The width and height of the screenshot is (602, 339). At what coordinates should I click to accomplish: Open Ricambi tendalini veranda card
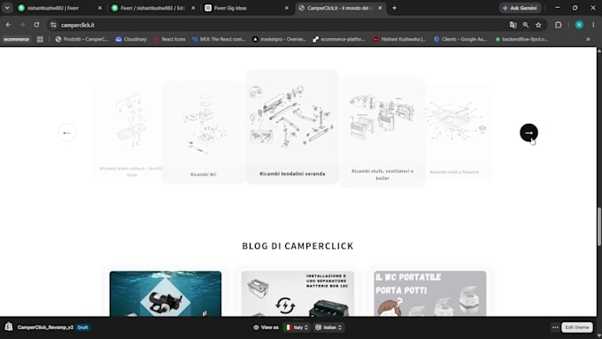[292, 127]
